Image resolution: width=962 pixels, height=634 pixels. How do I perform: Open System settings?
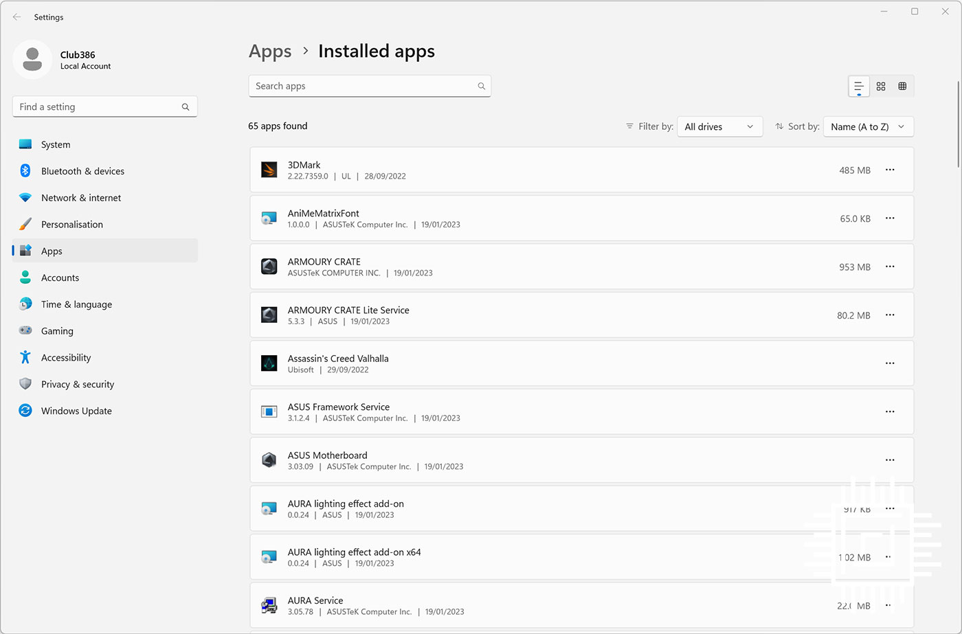104,144
